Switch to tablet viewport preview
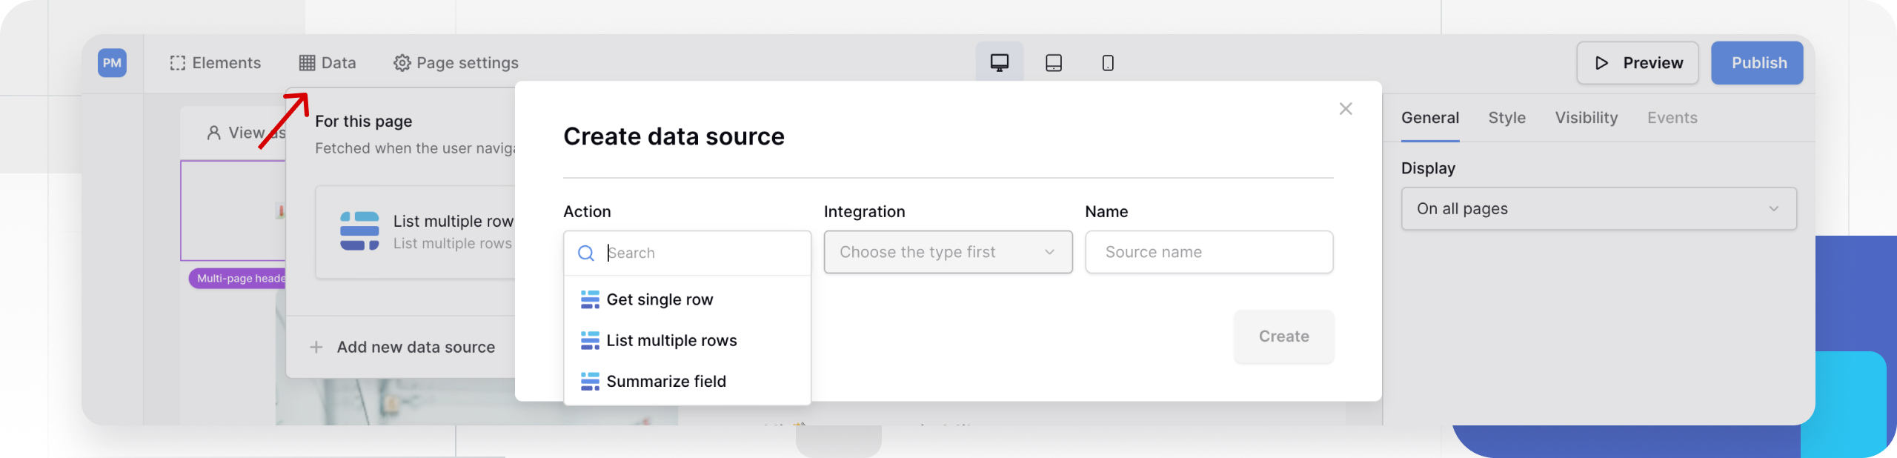The height and width of the screenshot is (458, 1897). (x=1054, y=62)
